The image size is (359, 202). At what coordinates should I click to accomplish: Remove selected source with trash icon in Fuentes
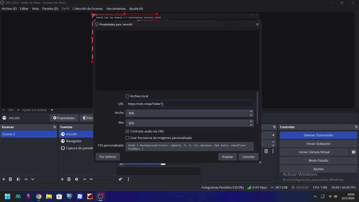tap(69, 179)
